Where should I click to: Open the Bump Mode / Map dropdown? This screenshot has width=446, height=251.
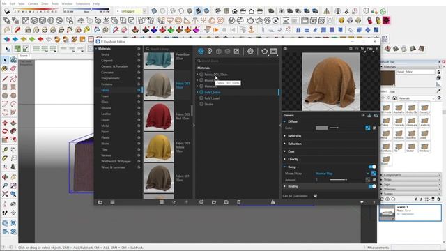pos(342,174)
